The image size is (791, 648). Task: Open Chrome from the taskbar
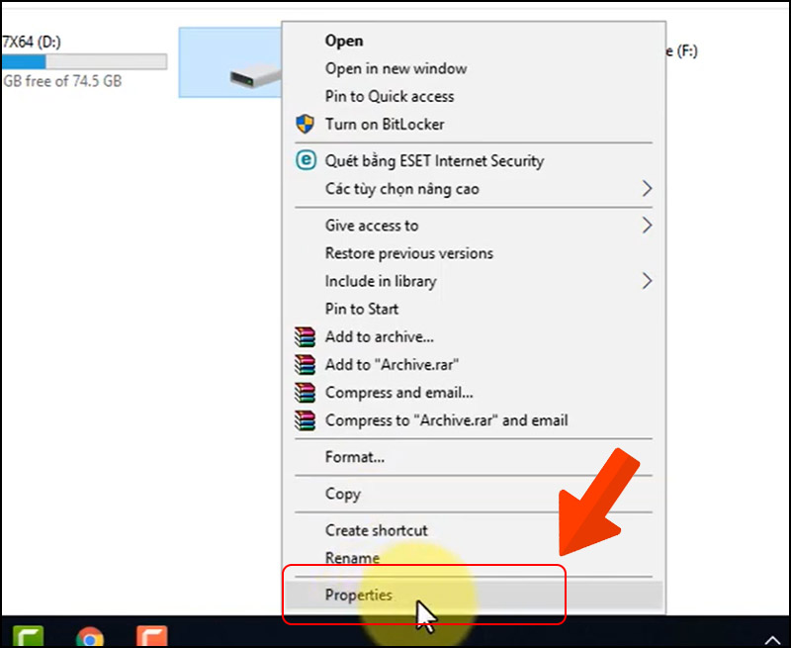tap(90, 637)
